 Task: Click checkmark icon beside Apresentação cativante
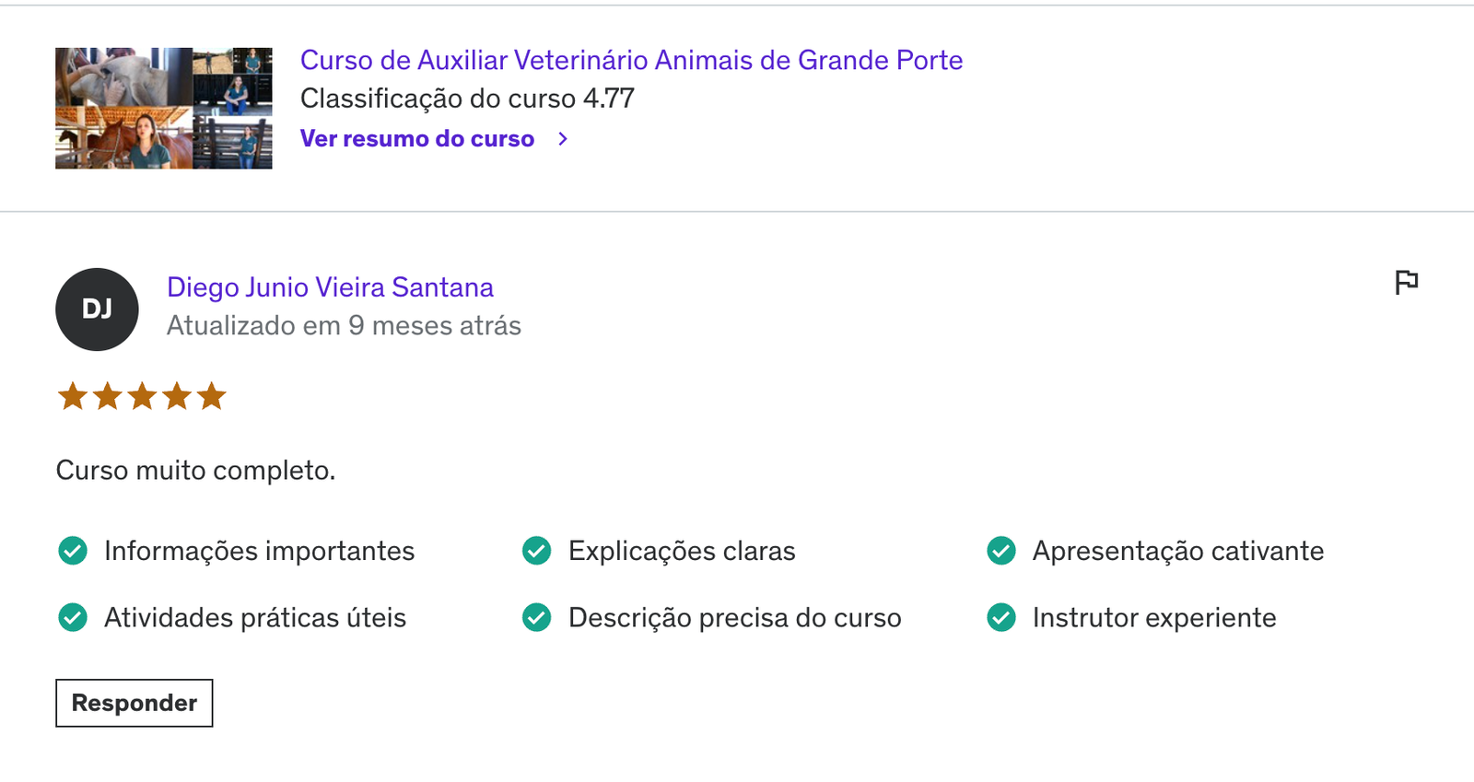[1001, 551]
